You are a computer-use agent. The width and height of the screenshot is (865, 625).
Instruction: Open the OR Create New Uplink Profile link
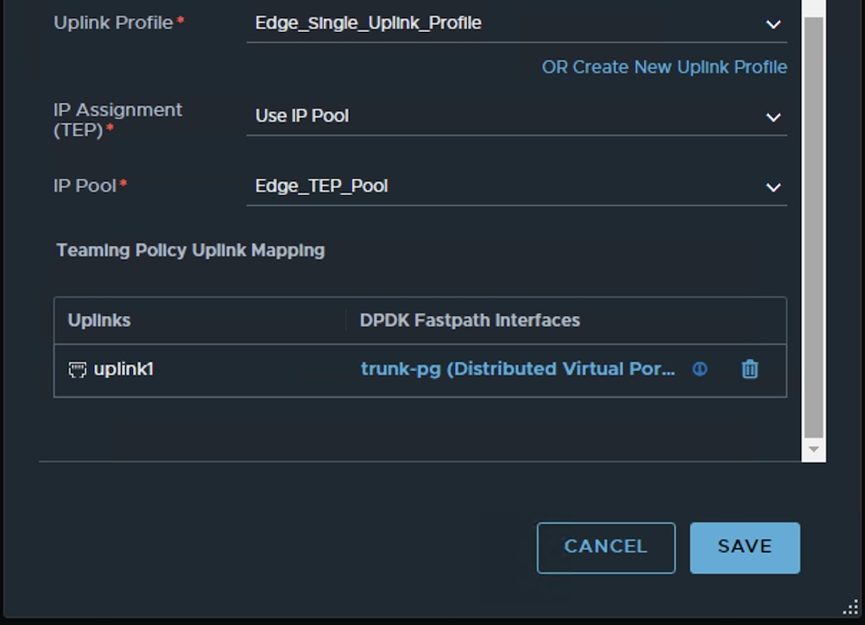(664, 67)
